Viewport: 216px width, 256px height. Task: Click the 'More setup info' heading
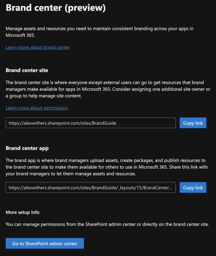pyautogui.click(x=22, y=212)
